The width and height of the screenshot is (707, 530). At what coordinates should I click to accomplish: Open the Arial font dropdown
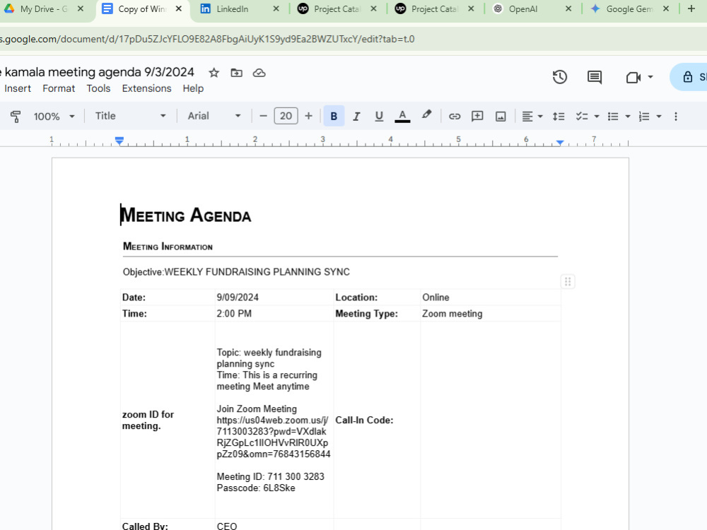(214, 117)
